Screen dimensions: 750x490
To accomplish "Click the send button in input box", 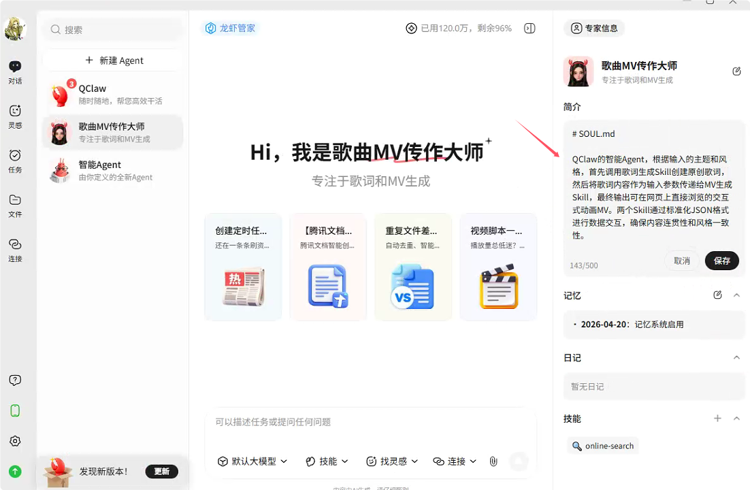I will point(519,461).
